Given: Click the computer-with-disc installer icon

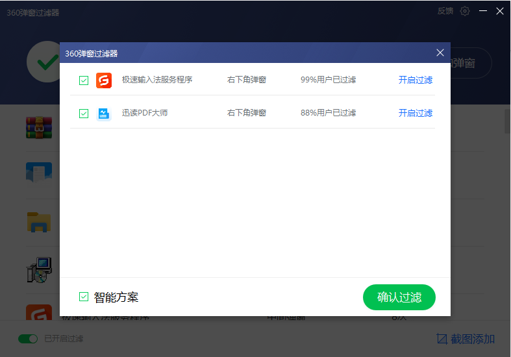Looking at the screenshot, I should (38, 269).
